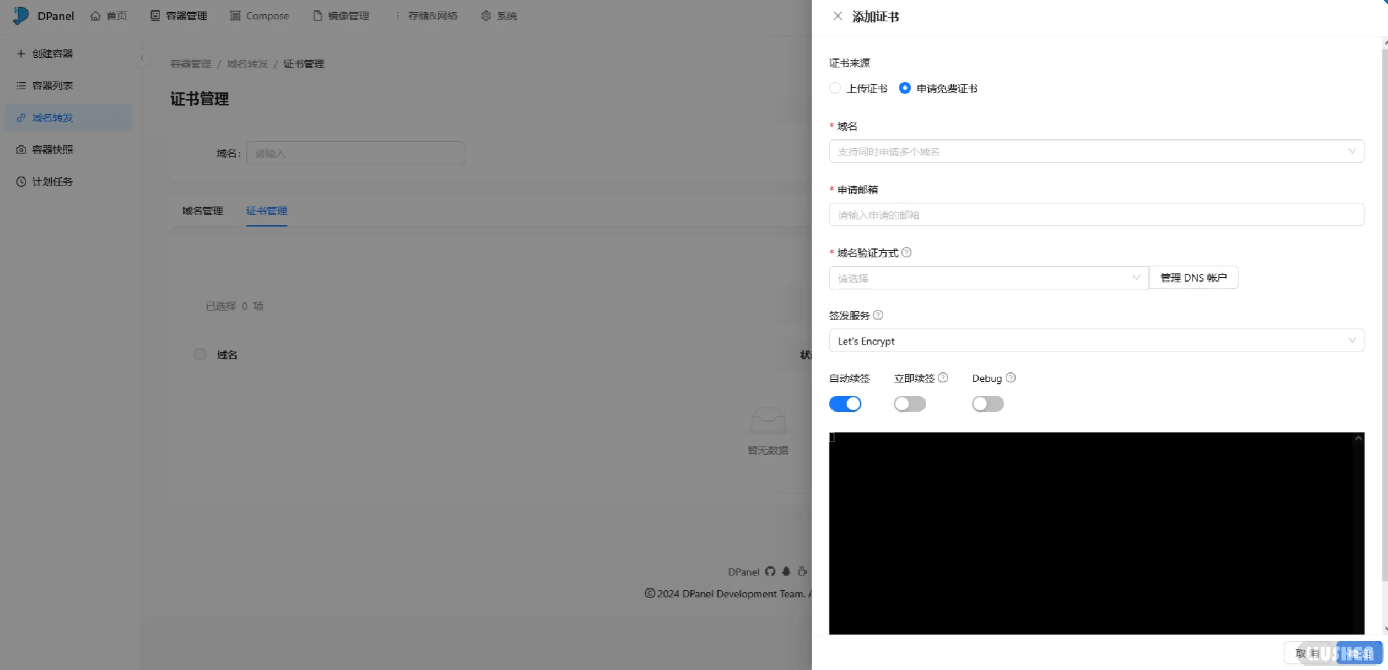Image resolution: width=1388 pixels, height=670 pixels.
Task: Expand the multi-domain 域名 input dropdown
Action: click(x=1352, y=152)
